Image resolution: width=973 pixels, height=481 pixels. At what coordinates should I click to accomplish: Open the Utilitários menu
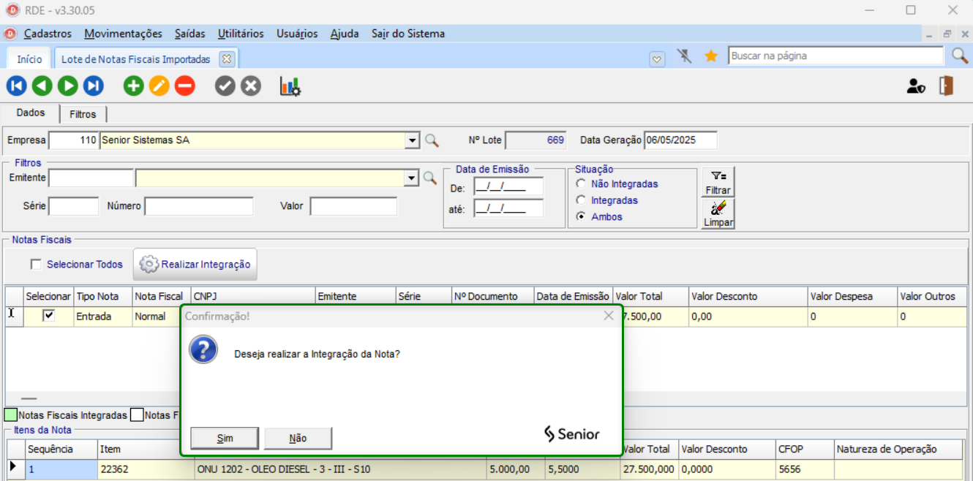click(241, 34)
